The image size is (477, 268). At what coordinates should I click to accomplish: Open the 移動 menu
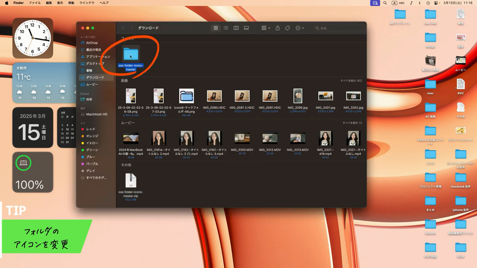[71, 3]
